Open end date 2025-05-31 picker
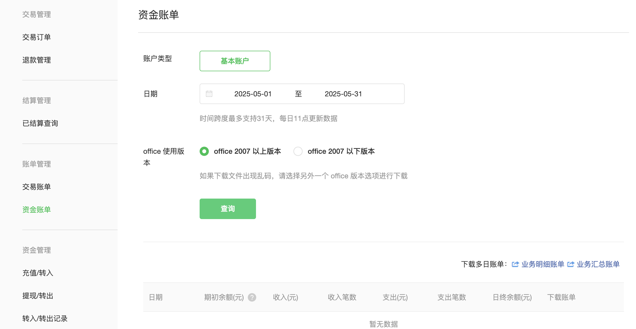The height and width of the screenshot is (329, 636). 343,94
